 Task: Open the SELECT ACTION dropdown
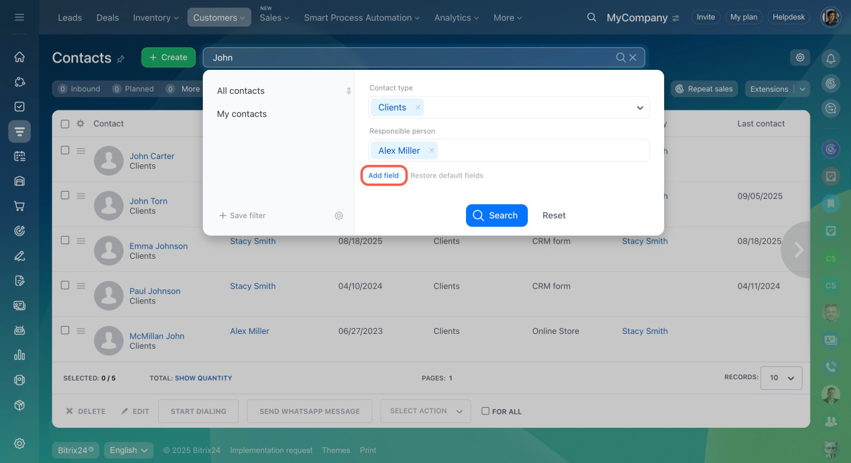425,411
